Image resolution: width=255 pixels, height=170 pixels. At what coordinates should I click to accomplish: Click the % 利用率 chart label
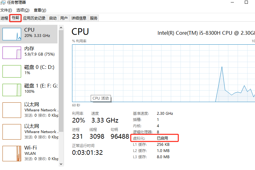pos(79,41)
